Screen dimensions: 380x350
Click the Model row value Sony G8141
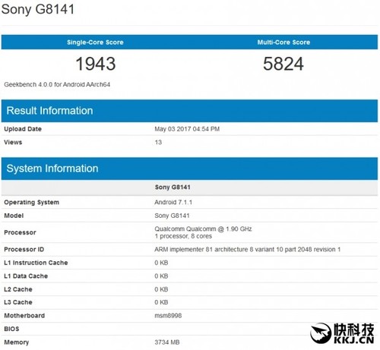click(172, 216)
